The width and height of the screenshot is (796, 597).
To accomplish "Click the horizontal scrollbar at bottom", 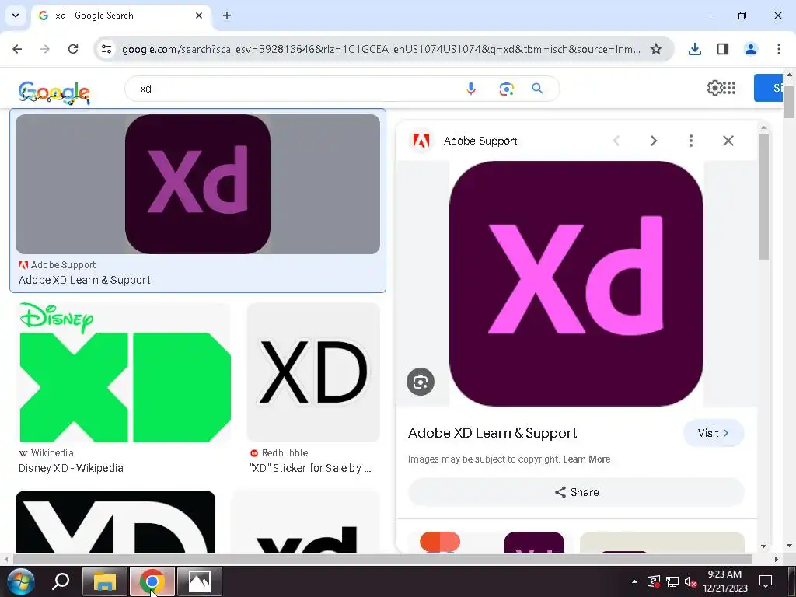I will tap(382, 559).
